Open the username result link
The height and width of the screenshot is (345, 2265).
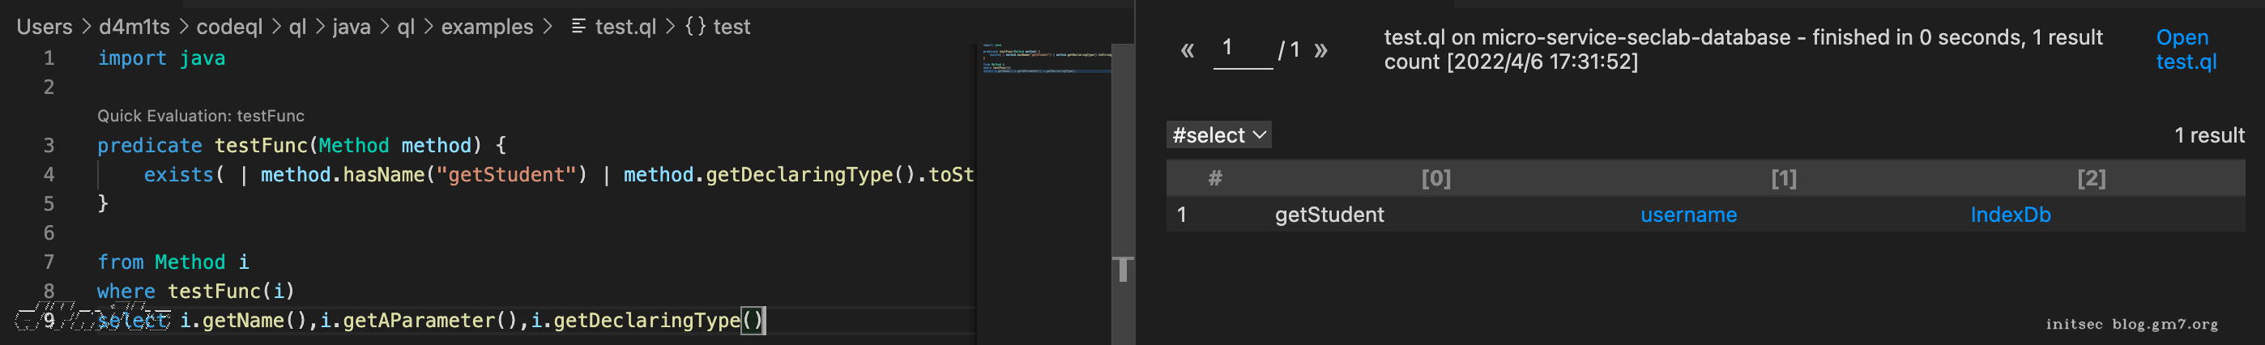click(x=1687, y=215)
